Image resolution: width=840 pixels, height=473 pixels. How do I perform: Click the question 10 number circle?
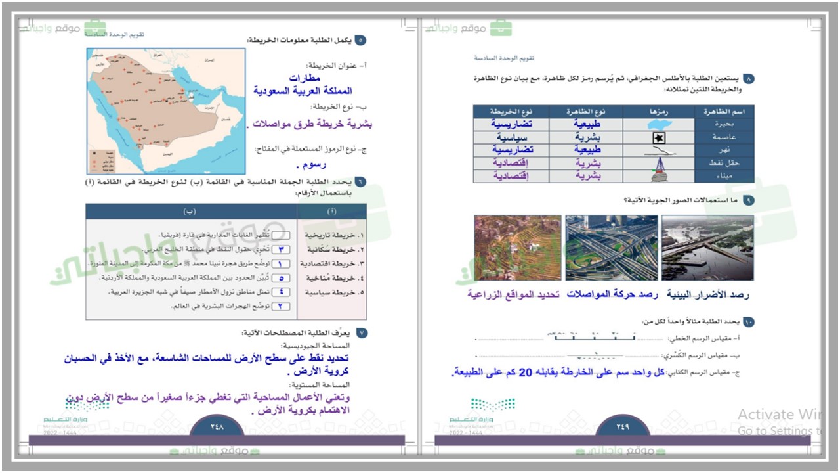pyautogui.click(x=749, y=321)
